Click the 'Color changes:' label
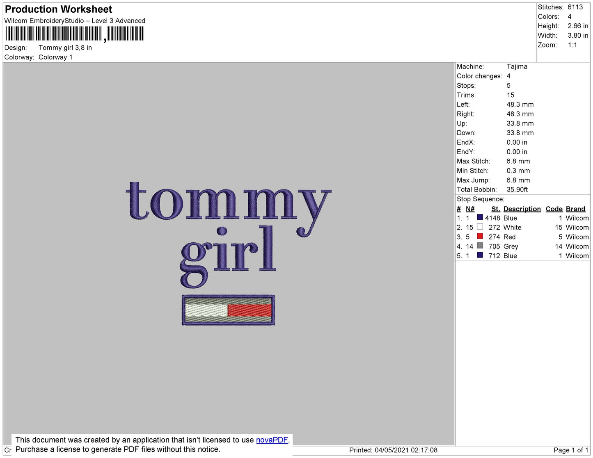Viewport: 593px width, 458px height. pos(479,76)
